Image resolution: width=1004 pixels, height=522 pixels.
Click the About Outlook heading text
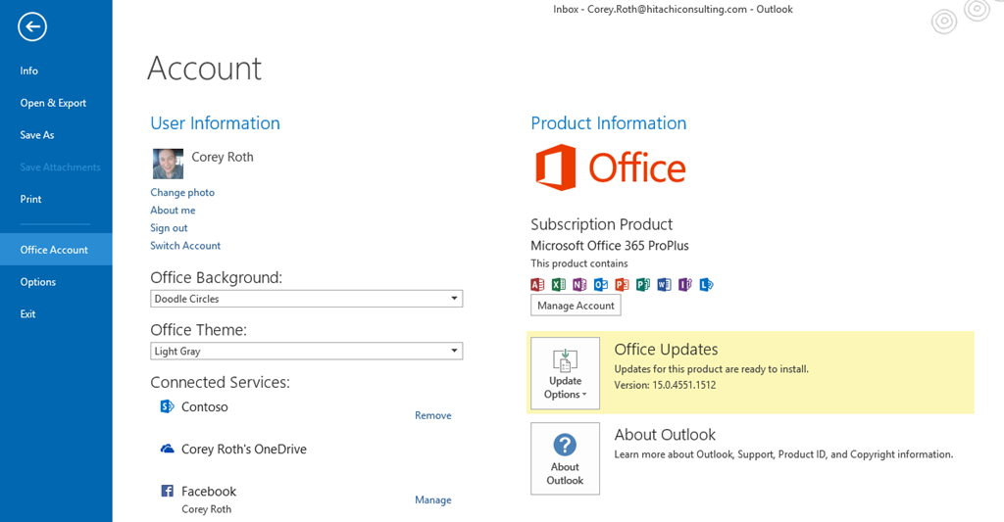[x=665, y=435]
